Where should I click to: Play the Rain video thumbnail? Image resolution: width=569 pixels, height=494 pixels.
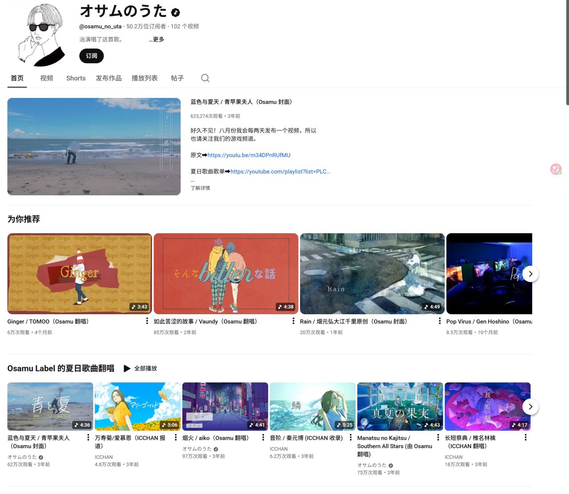coord(373,274)
